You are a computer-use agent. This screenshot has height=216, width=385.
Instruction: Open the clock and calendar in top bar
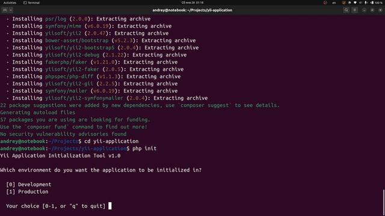click(x=192, y=2)
